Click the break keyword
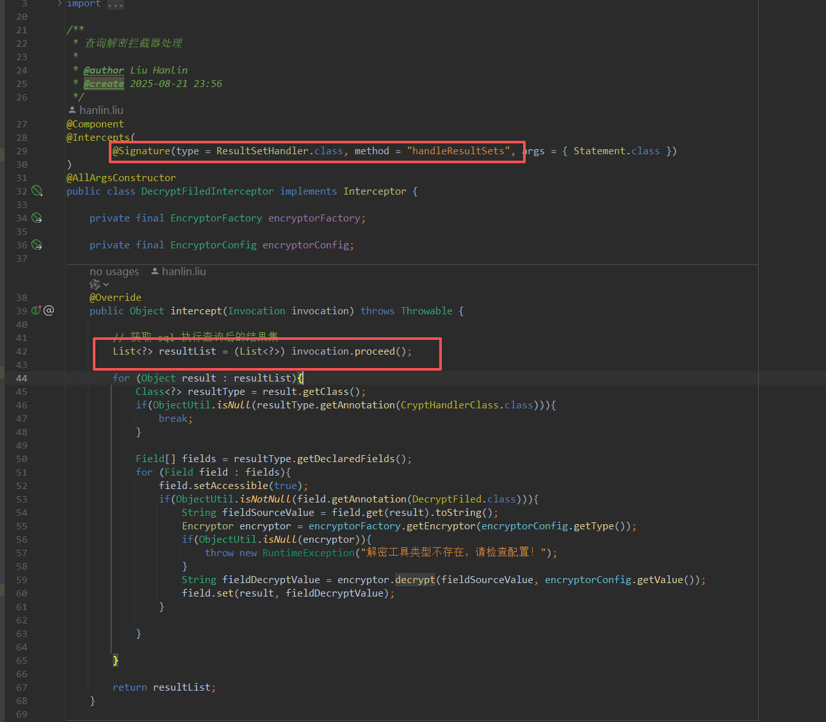Viewport: 826px width, 722px height. (x=173, y=419)
